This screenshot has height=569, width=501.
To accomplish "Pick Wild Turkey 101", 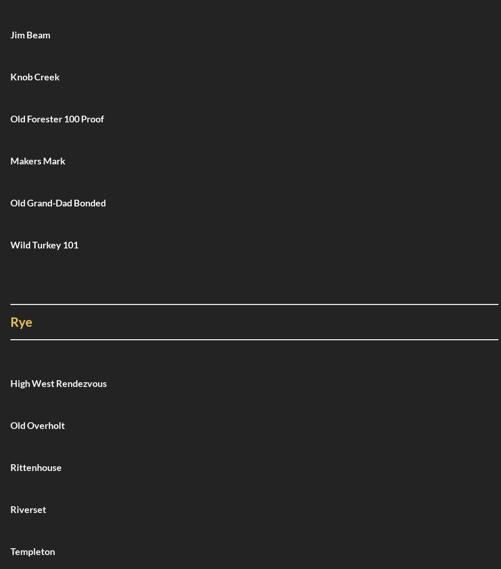I will pos(44,245).
